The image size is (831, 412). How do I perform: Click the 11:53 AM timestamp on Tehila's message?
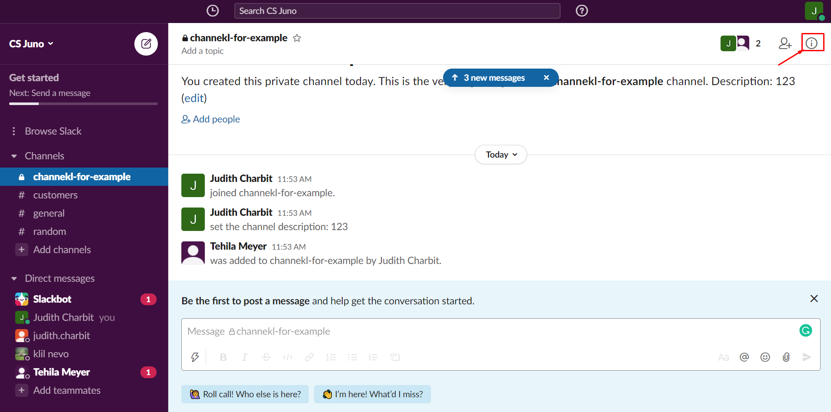[289, 247]
